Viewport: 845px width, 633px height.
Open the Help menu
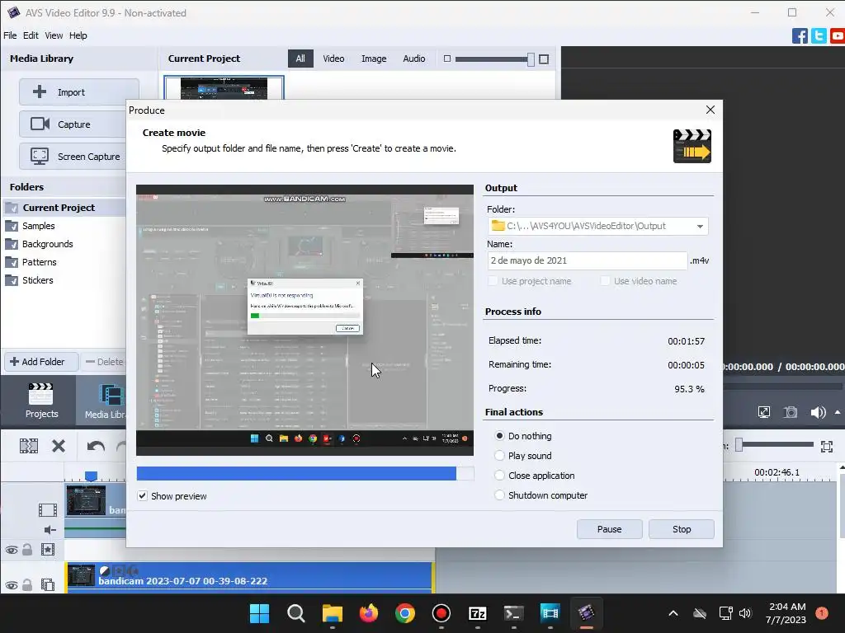click(78, 35)
